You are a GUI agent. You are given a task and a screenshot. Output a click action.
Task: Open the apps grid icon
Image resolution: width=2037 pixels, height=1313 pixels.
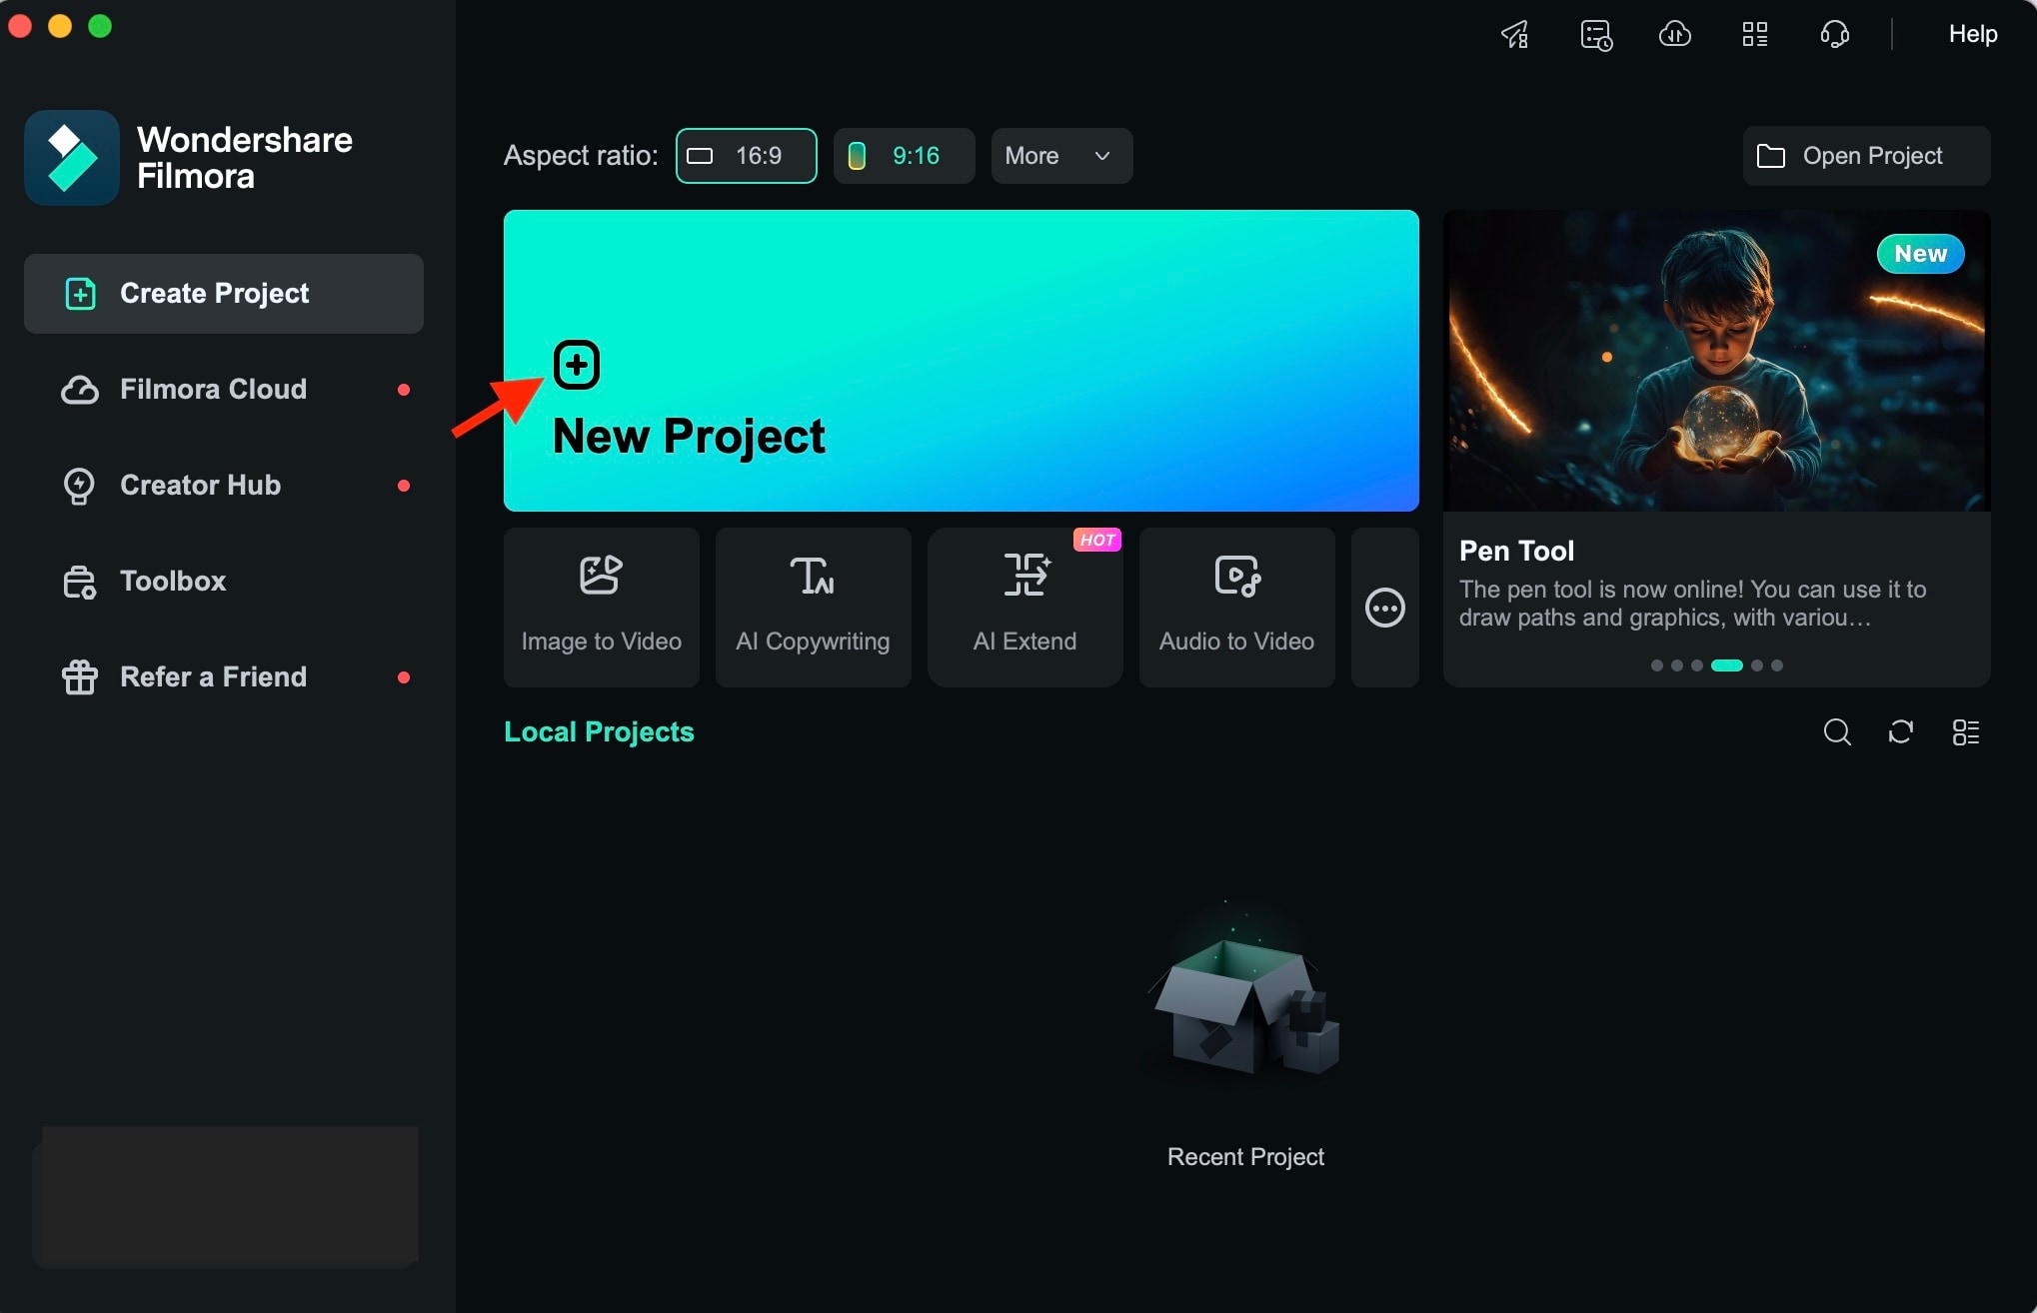[1755, 35]
